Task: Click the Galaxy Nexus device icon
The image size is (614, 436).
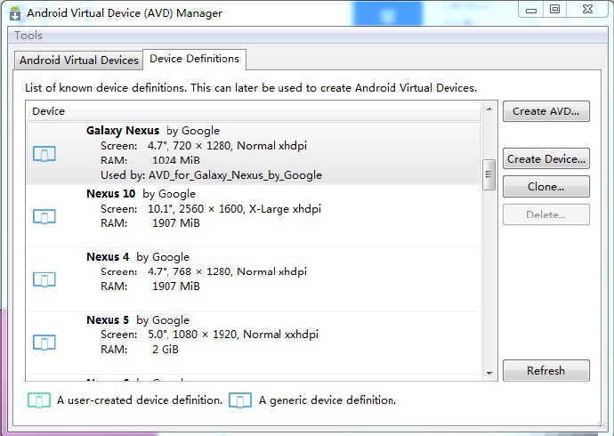Action: [44, 153]
